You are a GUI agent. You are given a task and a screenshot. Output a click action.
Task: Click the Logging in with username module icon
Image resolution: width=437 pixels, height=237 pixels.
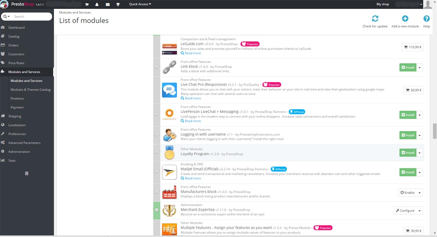click(169, 135)
